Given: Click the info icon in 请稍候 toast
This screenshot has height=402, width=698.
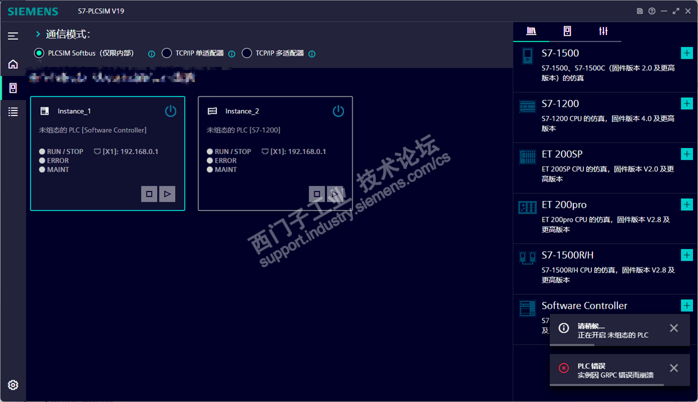Looking at the screenshot, I should pyautogui.click(x=564, y=328).
